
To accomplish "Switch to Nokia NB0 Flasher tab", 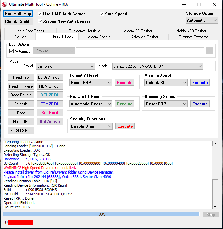I will [x=191, y=31].
